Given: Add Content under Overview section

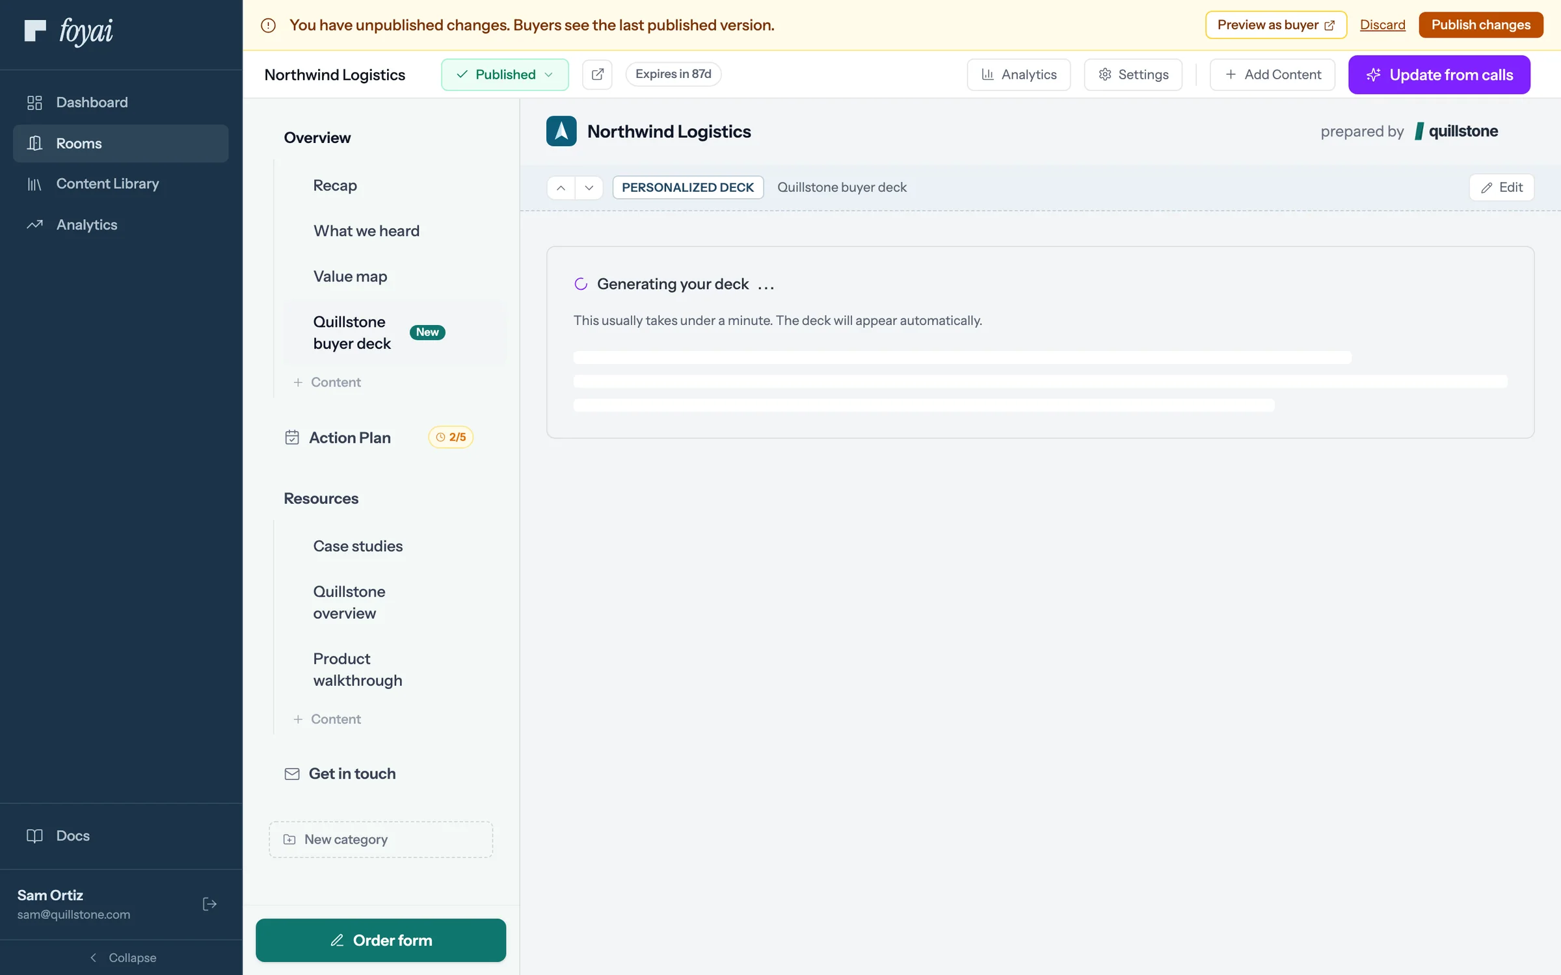Looking at the screenshot, I should [327, 382].
